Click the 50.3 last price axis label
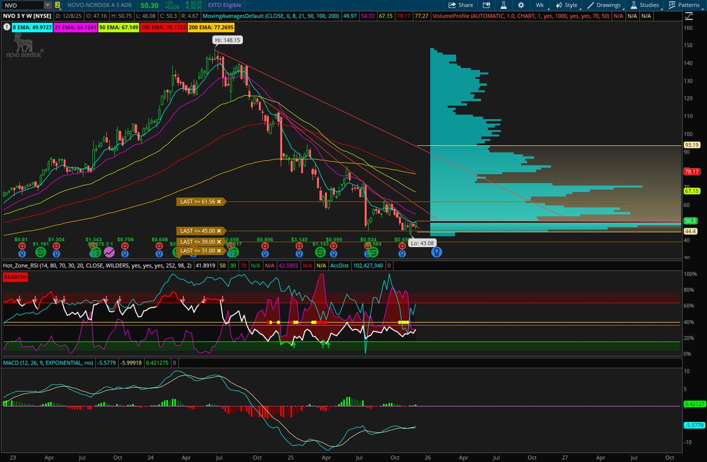 coord(691,221)
